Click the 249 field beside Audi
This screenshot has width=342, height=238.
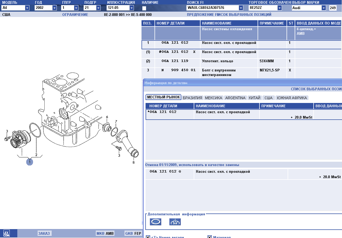click(333, 8)
